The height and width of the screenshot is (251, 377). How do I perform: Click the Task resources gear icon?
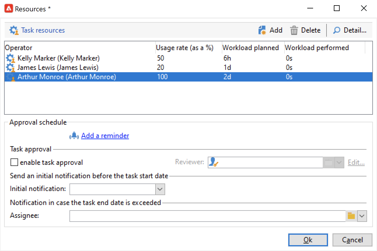coord(14,30)
